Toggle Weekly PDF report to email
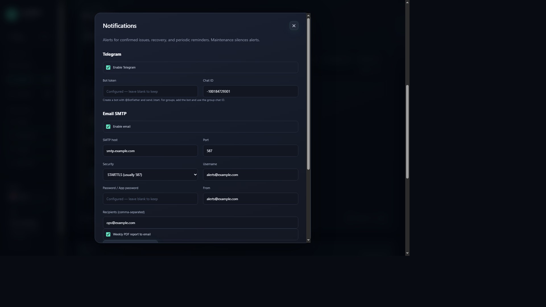This screenshot has height=307, width=546. (x=108, y=234)
